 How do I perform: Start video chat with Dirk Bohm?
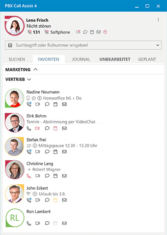pos(38,128)
